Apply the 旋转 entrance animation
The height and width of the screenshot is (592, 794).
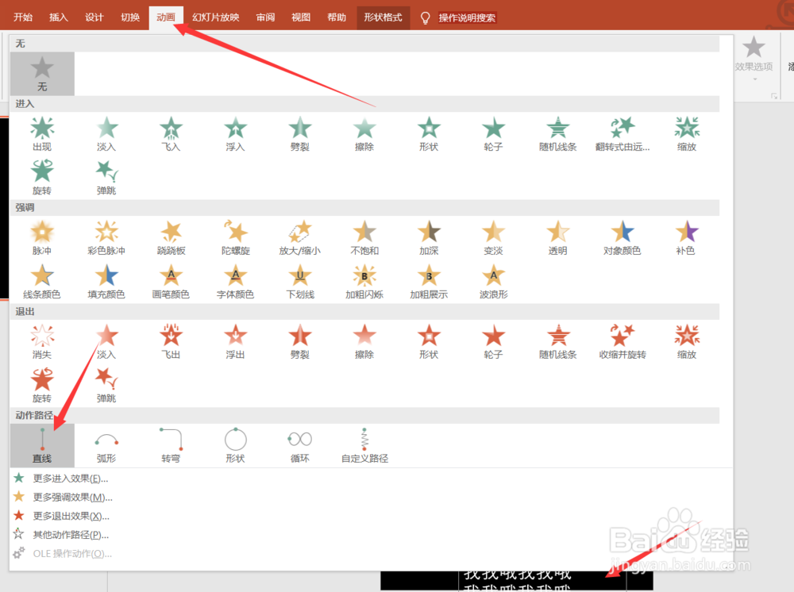click(x=42, y=177)
